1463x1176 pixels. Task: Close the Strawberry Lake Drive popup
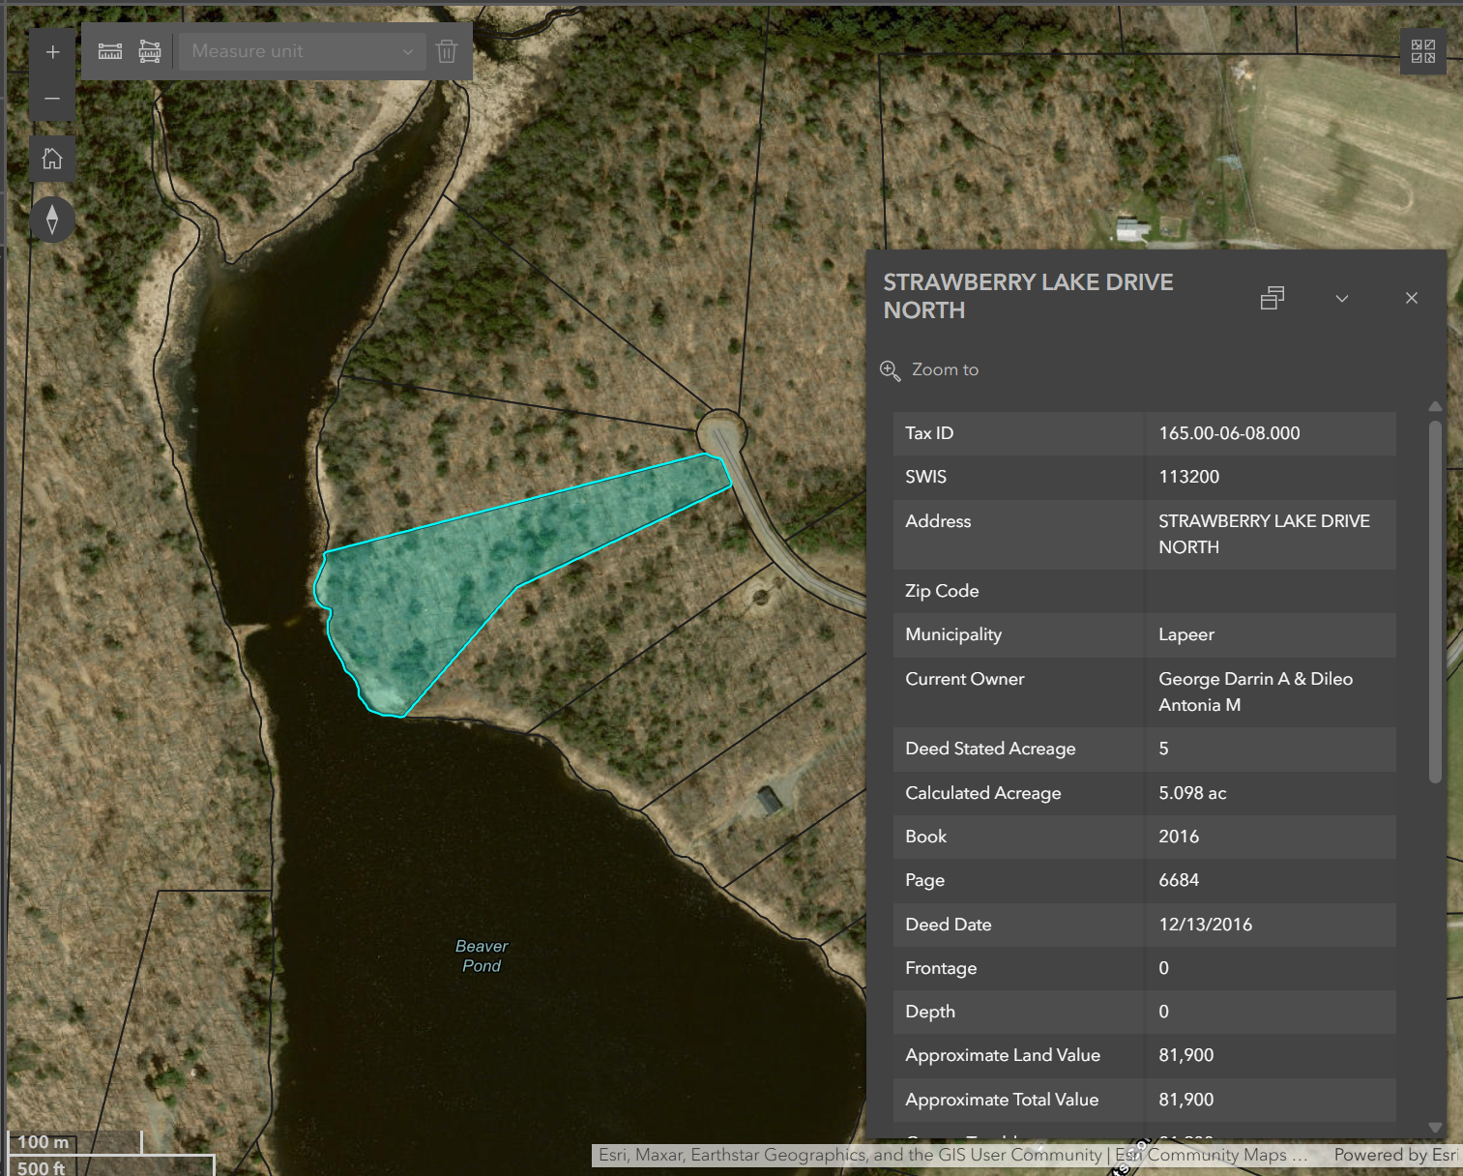pyautogui.click(x=1412, y=298)
